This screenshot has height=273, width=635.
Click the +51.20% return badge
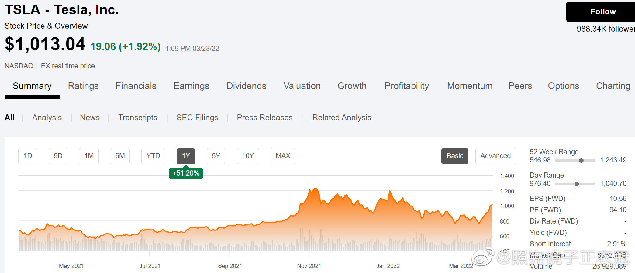tap(186, 173)
